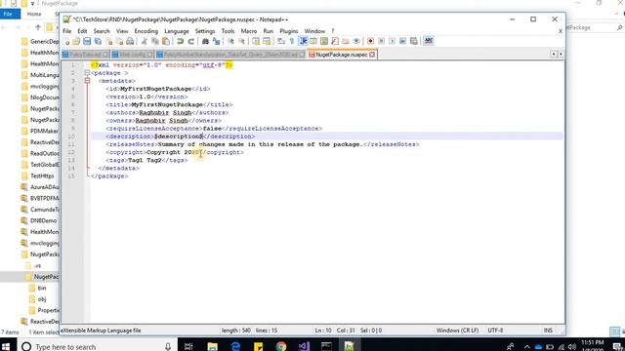Screen dimensions: 625x351
Task: Click the New file toolbar icon
Action: (x=66, y=41)
